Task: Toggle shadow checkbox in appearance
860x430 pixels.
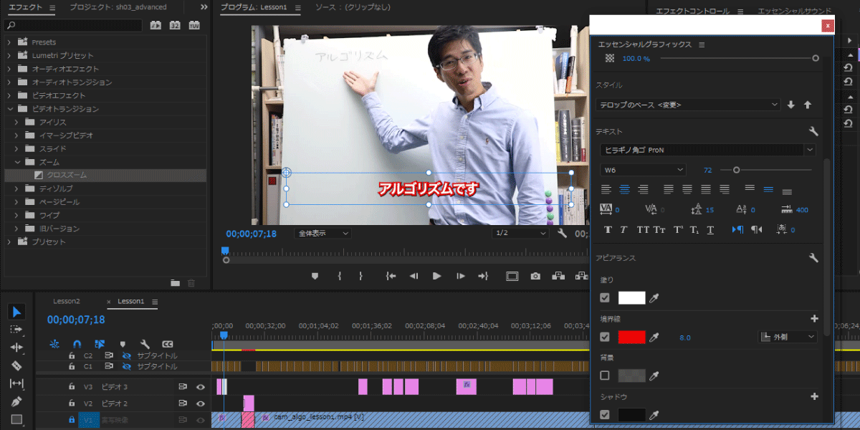Action: 605,414
